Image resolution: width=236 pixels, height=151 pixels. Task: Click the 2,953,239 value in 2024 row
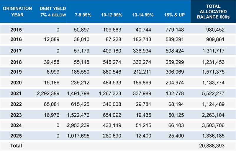point(78,125)
